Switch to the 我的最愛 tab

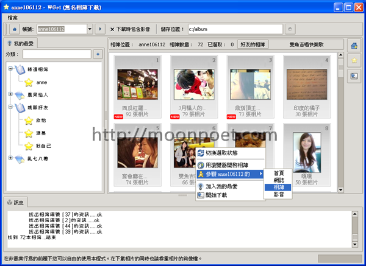(x=21, y=44)
